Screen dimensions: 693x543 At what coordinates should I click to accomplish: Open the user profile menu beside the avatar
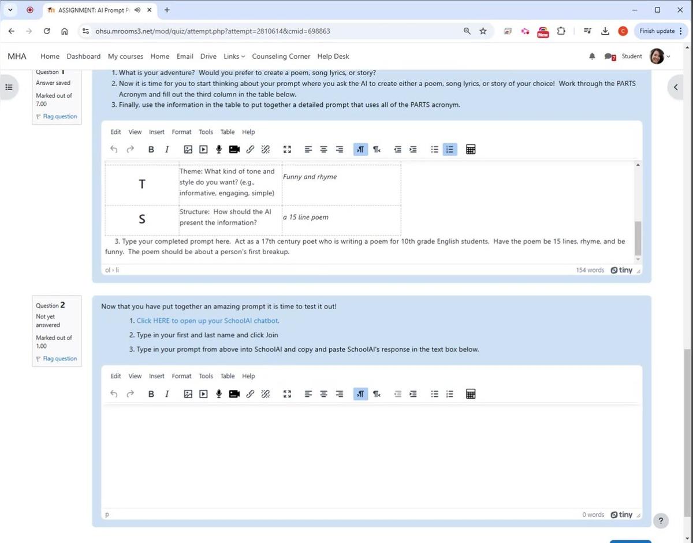pos(668,57)
